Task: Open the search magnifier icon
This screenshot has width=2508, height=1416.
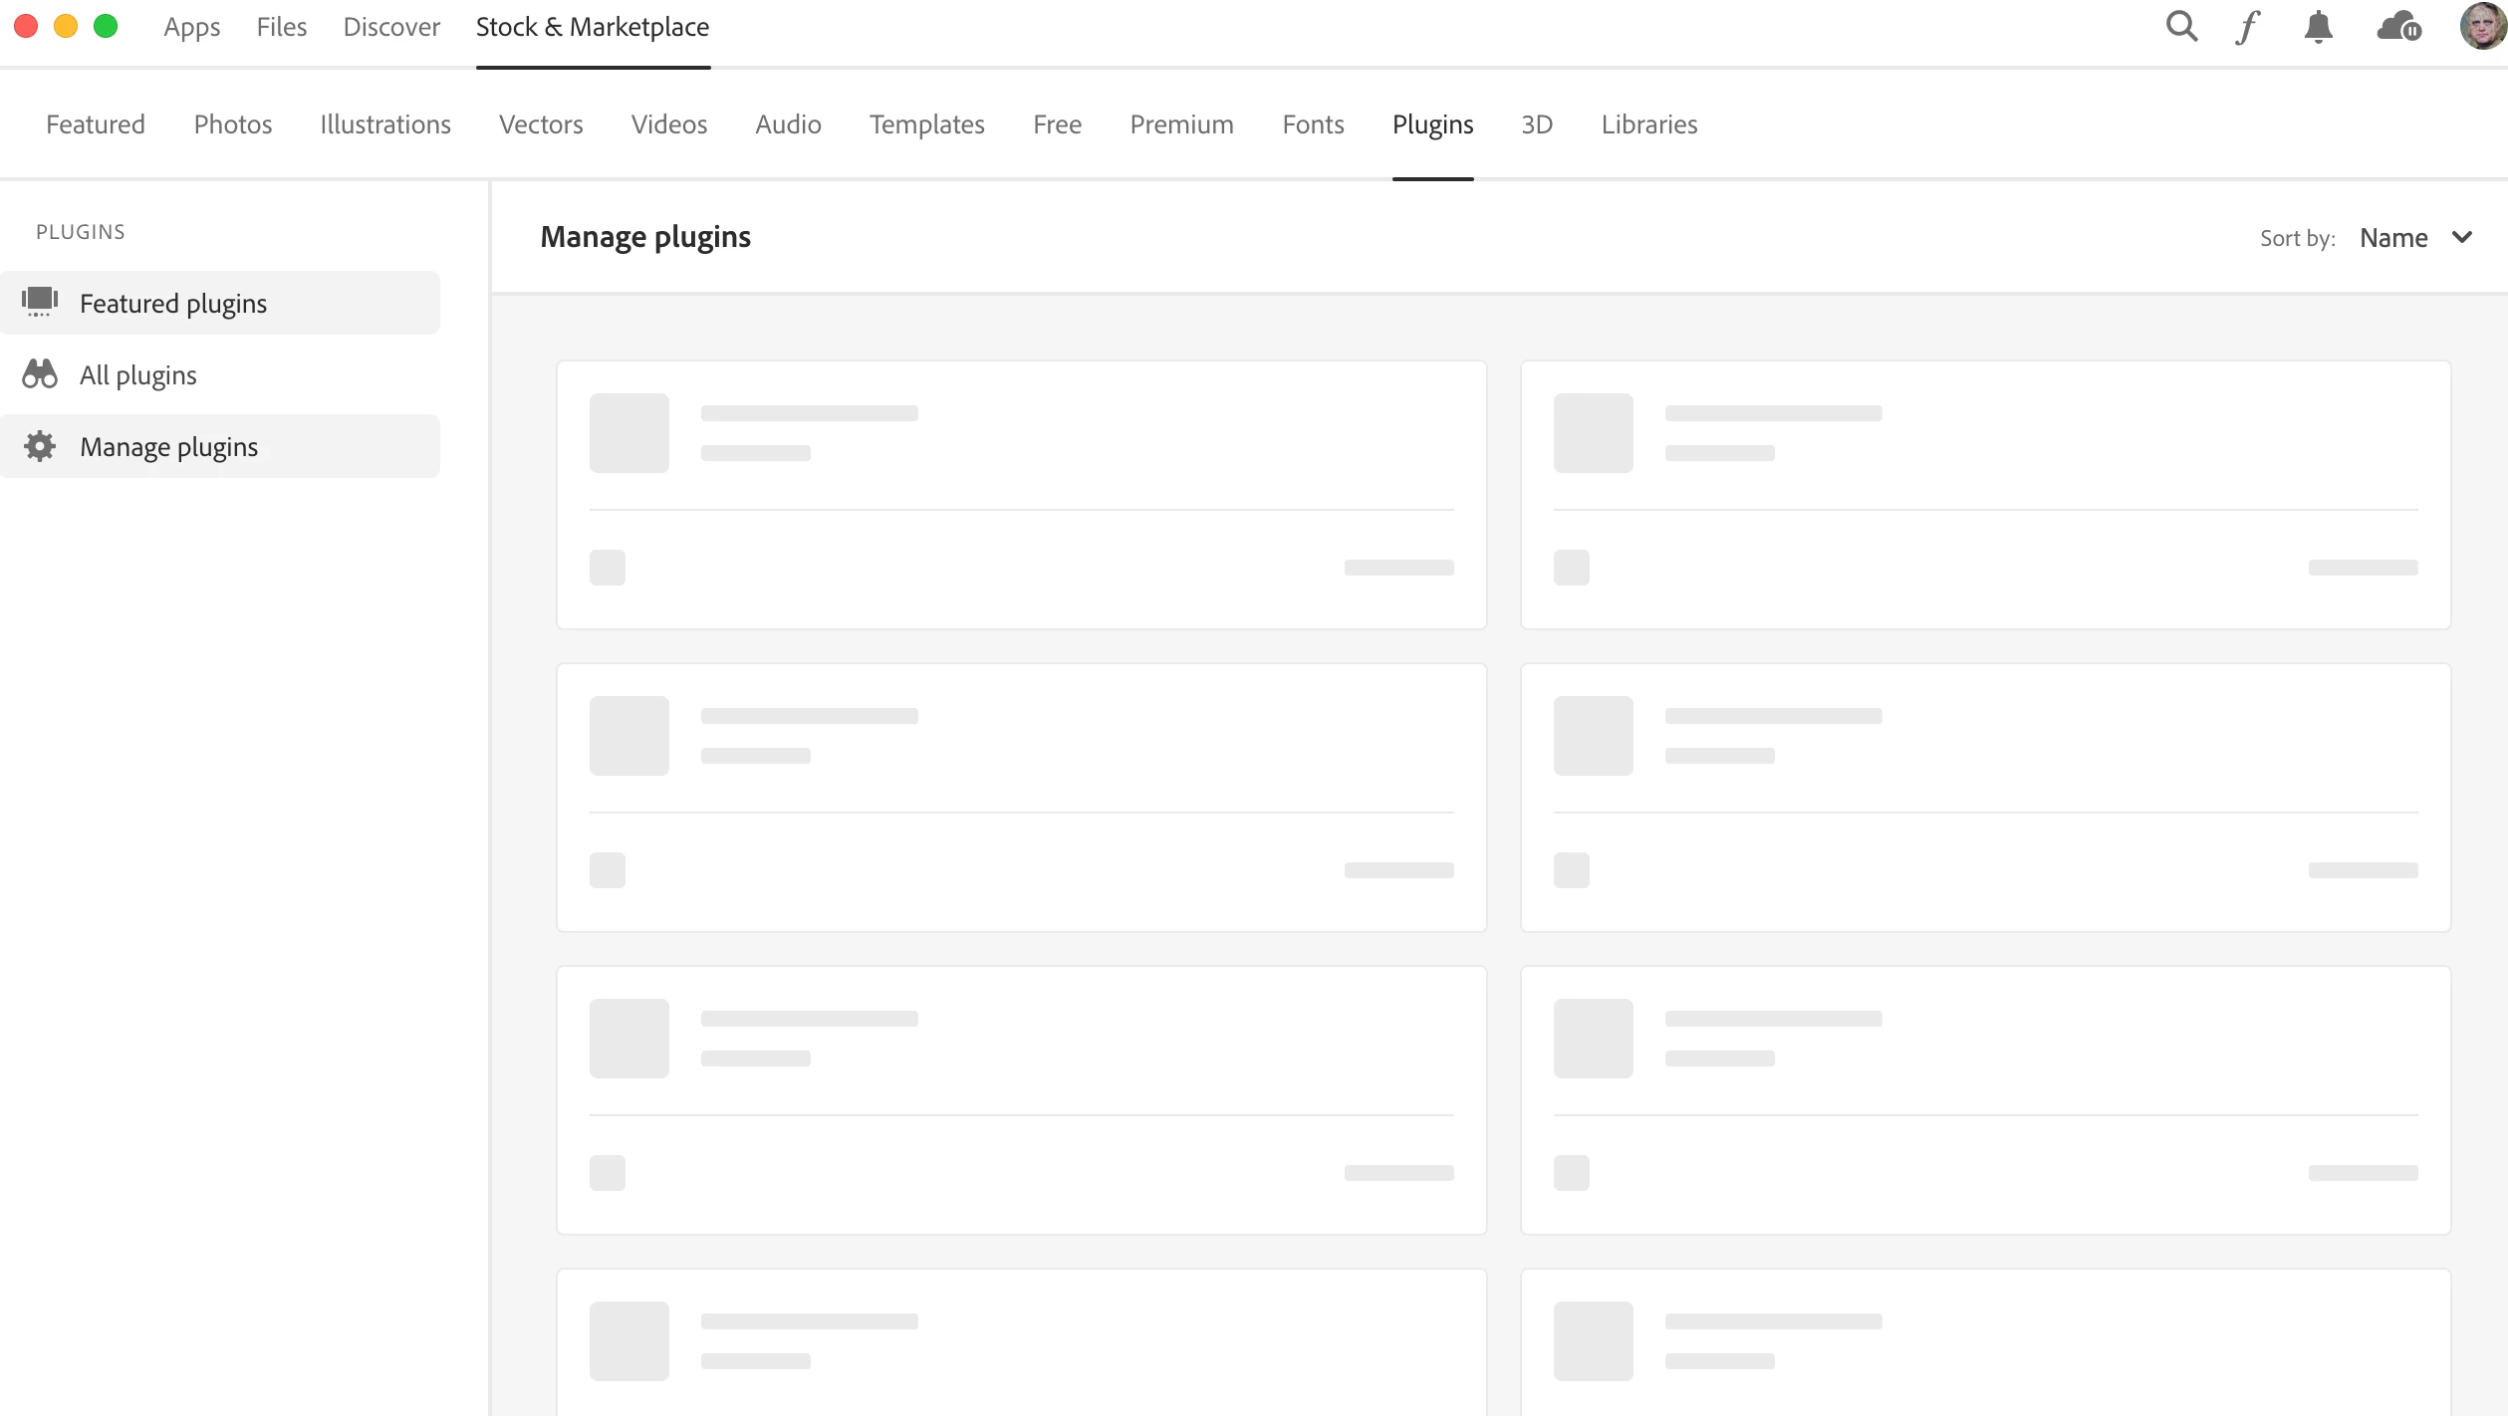Action: tap(2180, 27)
